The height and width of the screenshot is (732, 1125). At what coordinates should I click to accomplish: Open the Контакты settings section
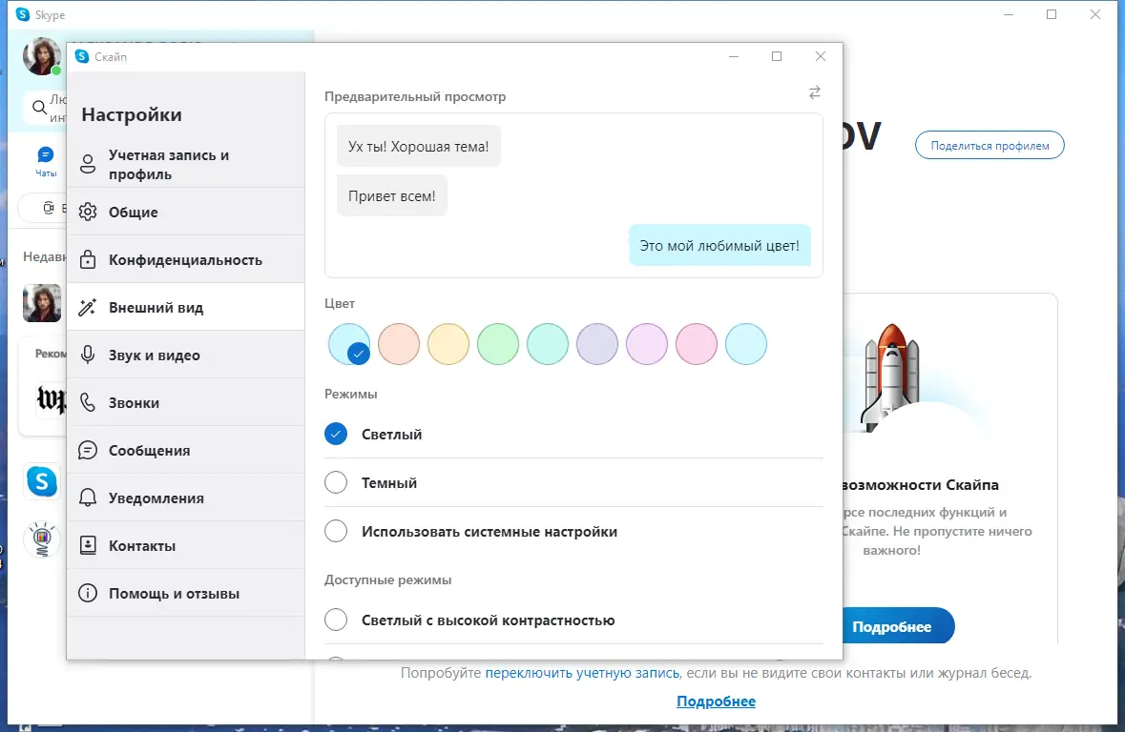[186, 545]
